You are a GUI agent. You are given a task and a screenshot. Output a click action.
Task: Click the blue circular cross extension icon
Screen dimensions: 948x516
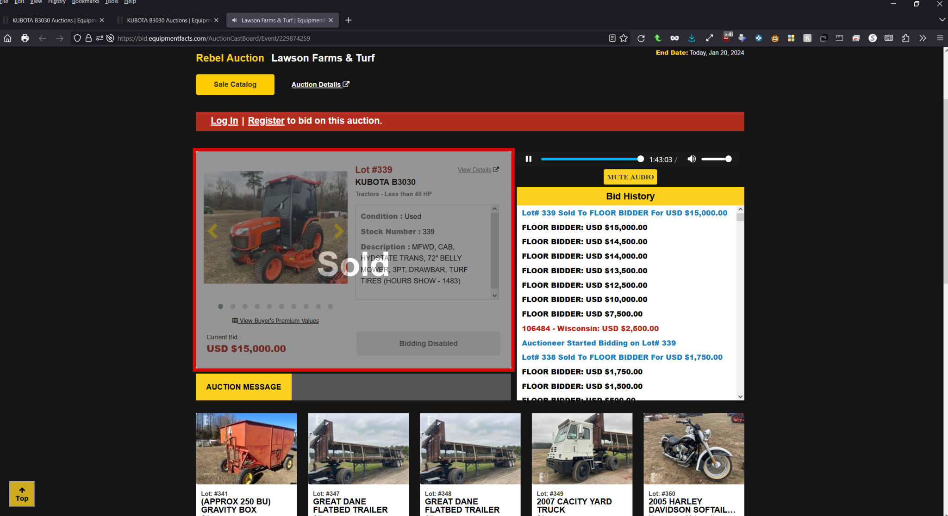(758, 38)
